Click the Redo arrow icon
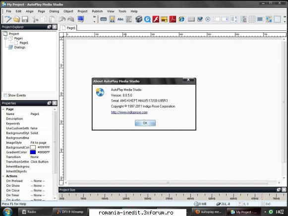Screen dimensions: 288x216 pyautogui.click(x=71, y=19)
